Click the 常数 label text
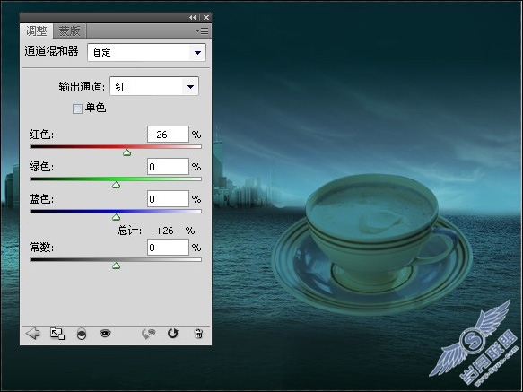 tap(41, 248)
